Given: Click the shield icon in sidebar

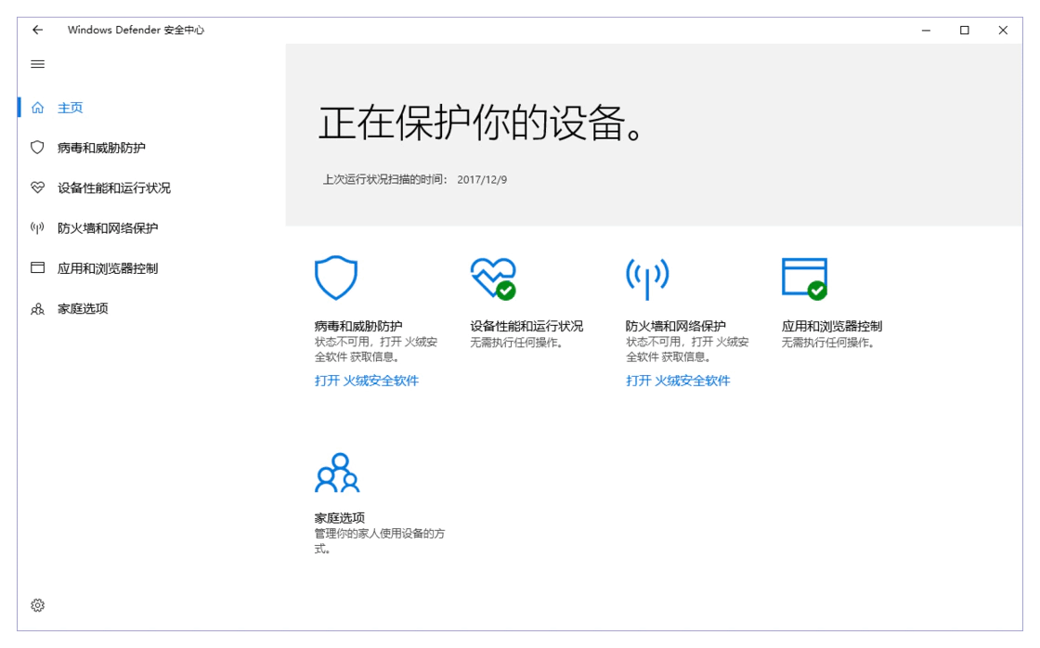Looking at the screenshot, I should 38,148.
